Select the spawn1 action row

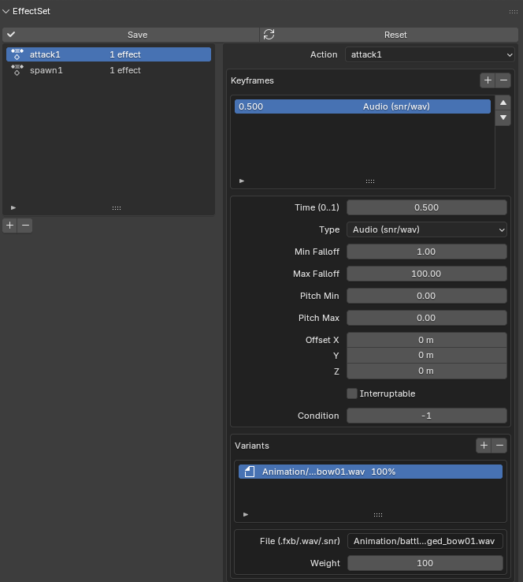[x=109, y=70]
